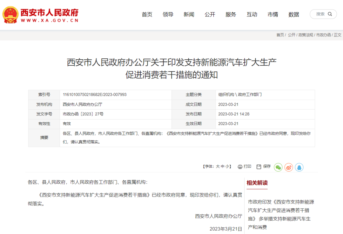Open the 数据 navigation menu

[x=294, y=14]
